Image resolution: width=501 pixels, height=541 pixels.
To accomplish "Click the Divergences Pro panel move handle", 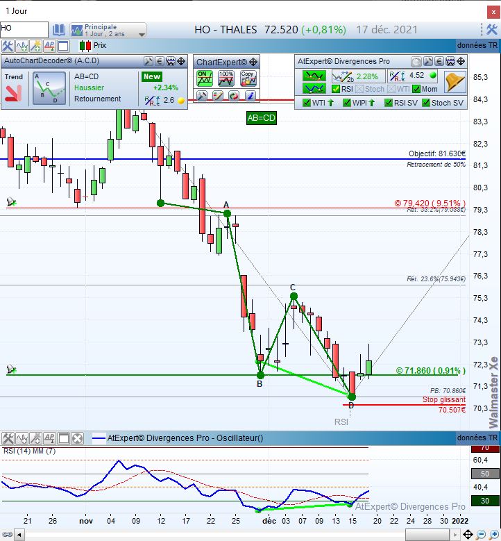I will [x=461, y=61].
